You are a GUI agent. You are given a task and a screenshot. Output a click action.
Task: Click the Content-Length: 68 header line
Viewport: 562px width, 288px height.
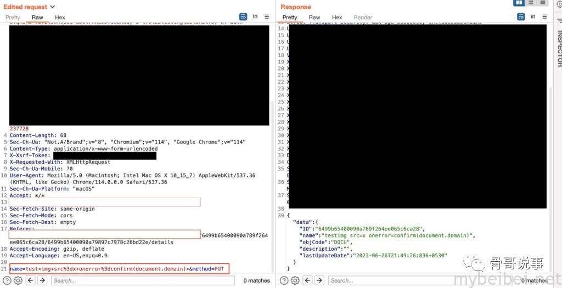pos(38,135)
